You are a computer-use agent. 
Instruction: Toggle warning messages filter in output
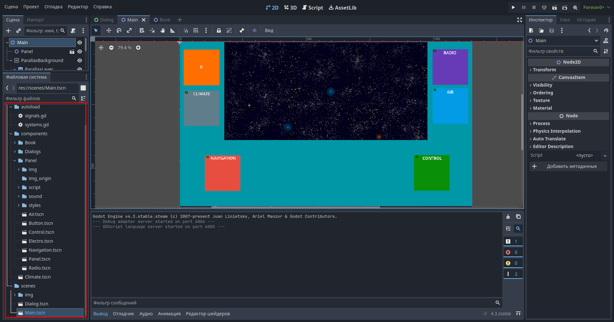513,263
